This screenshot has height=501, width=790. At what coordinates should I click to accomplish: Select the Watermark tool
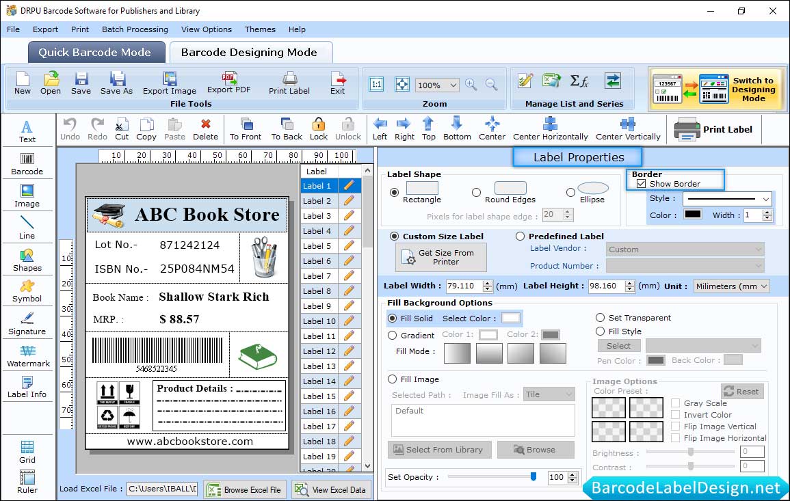[27, 355]
